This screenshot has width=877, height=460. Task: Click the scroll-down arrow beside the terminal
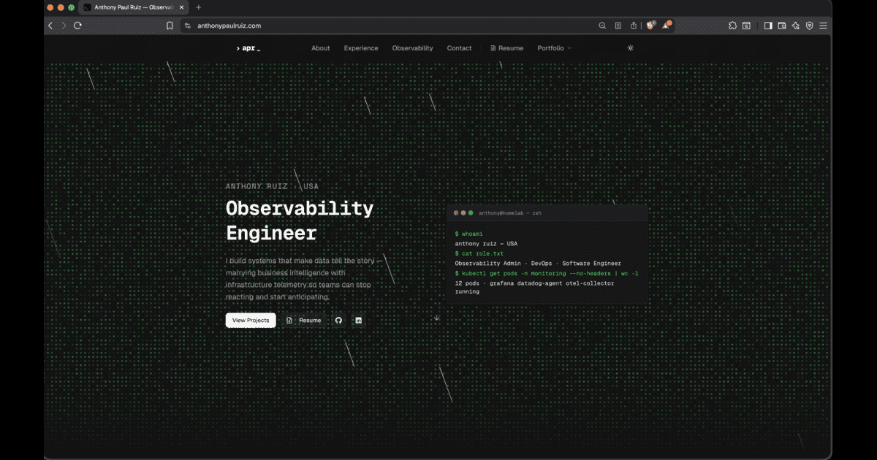click(436, 317)
